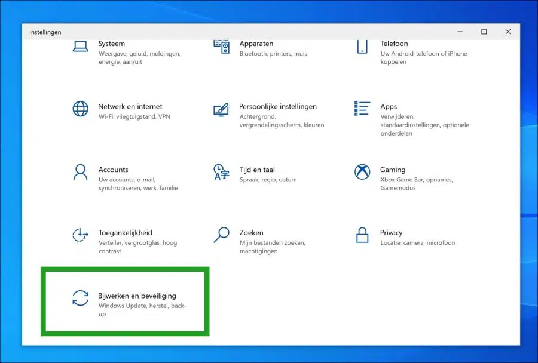The image size is (538, 363).
Task: Open Netwerk en internet heading
Action: tap(130, 107)
